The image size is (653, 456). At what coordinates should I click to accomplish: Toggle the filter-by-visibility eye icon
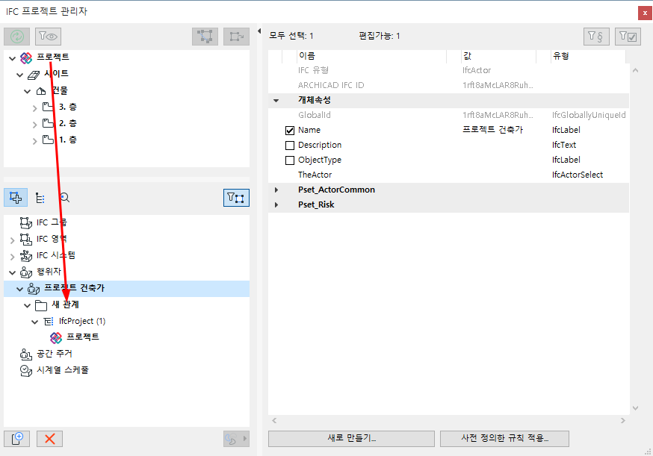click(49, 37)
